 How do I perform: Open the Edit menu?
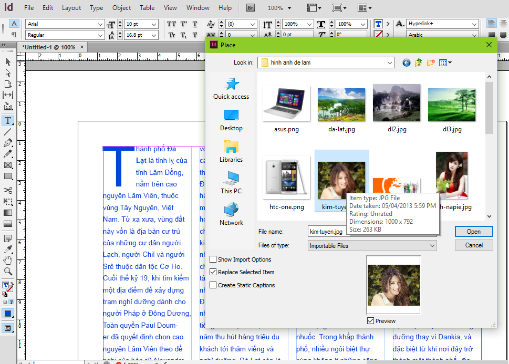(48, 8)
